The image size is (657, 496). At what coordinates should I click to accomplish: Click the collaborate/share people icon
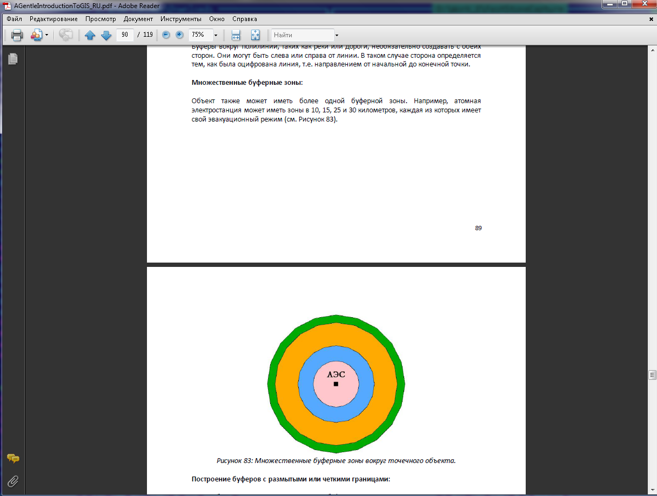coord(36,35)
